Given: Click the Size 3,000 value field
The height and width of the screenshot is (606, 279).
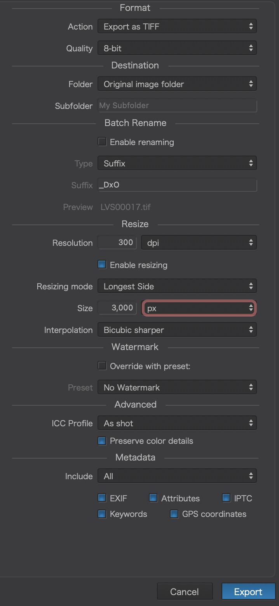Looking at the screenshot, I should (x=117, y=308).
